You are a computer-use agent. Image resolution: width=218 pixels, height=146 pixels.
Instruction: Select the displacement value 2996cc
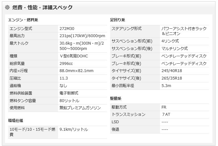point(66,64)
